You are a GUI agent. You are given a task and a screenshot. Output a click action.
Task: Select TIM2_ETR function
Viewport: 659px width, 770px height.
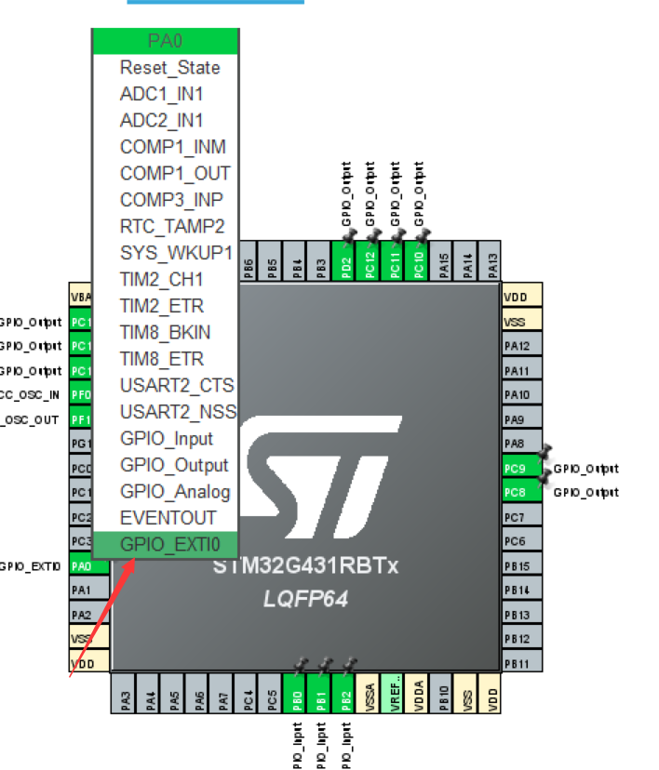[x=165, y=307]
